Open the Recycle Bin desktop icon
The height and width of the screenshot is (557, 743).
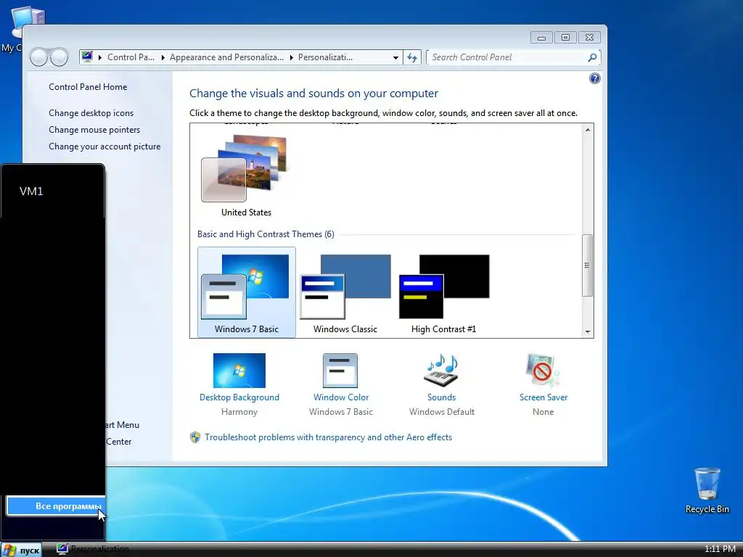707,491
